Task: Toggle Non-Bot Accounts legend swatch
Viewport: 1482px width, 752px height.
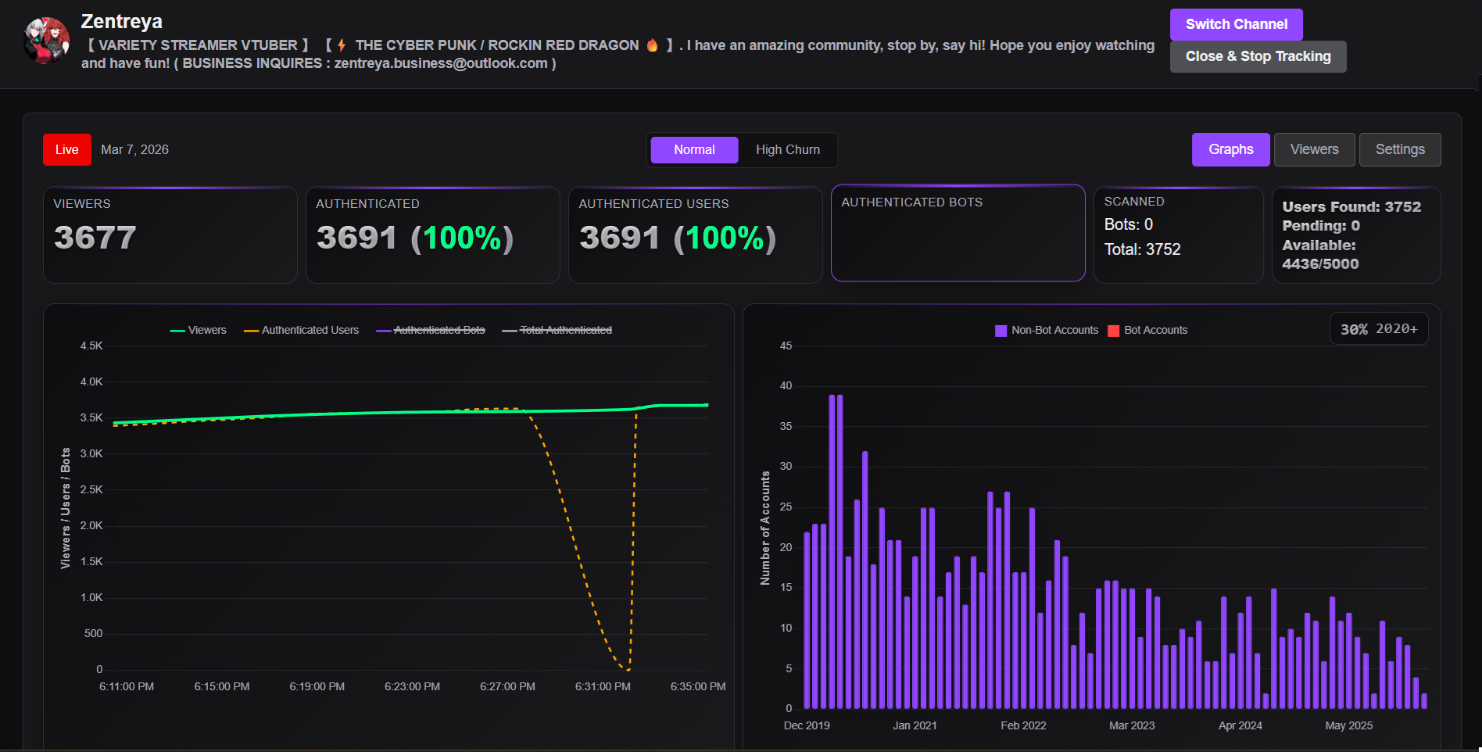Action: [x=1001, y=331]
